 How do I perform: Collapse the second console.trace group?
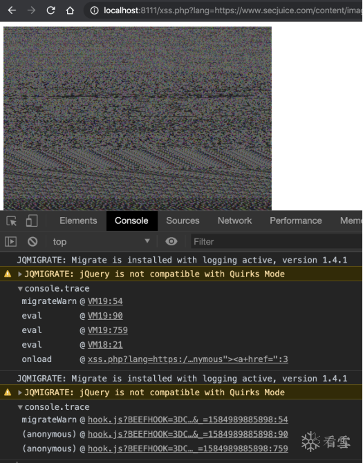click(20, 407)
